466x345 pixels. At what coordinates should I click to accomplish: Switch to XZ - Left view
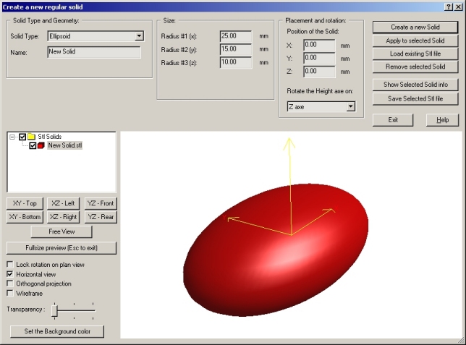point(63,203)
